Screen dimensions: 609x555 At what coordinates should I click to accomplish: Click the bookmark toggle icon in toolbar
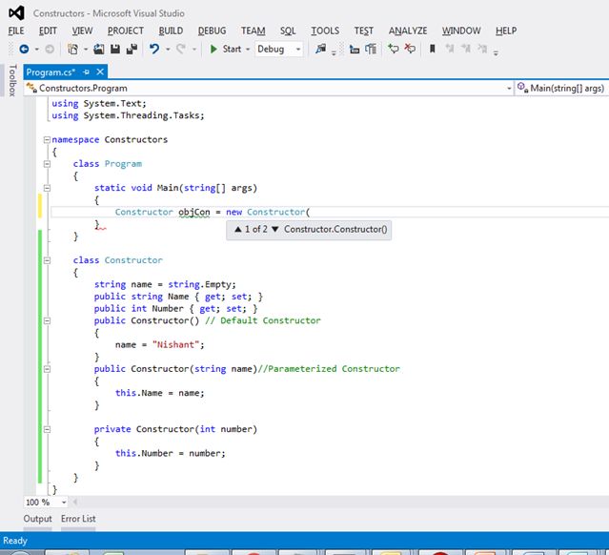[x=433, y=49]
